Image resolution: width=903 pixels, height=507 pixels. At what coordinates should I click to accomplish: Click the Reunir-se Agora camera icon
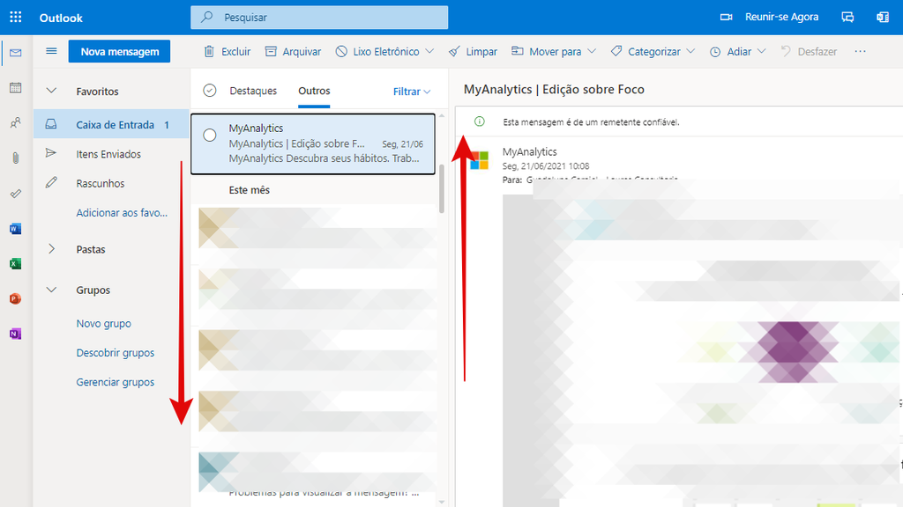pyautogui.click(x=727, y=18)
